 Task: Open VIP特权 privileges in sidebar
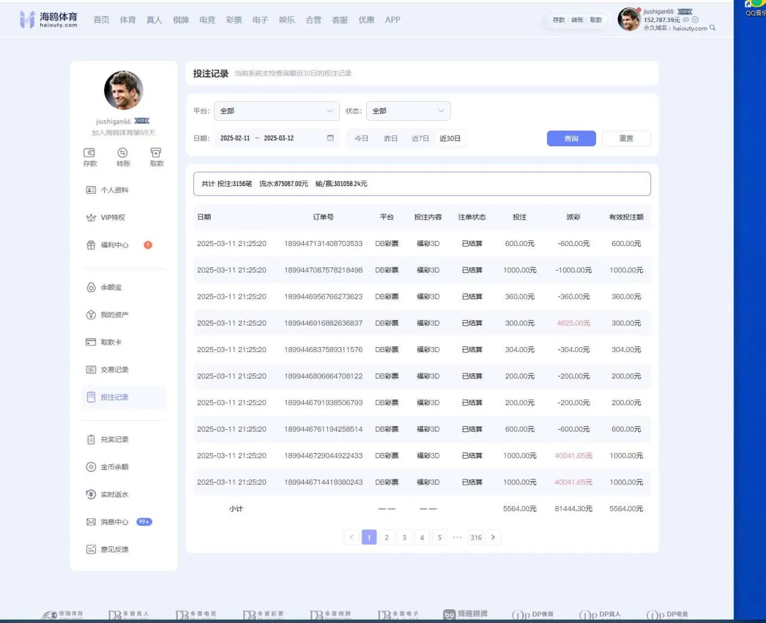point(113,218)
